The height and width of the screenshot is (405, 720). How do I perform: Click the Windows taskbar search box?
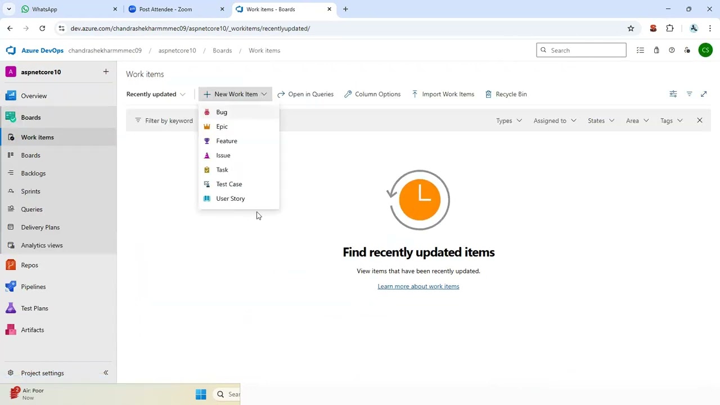click(x=227, y=394)
